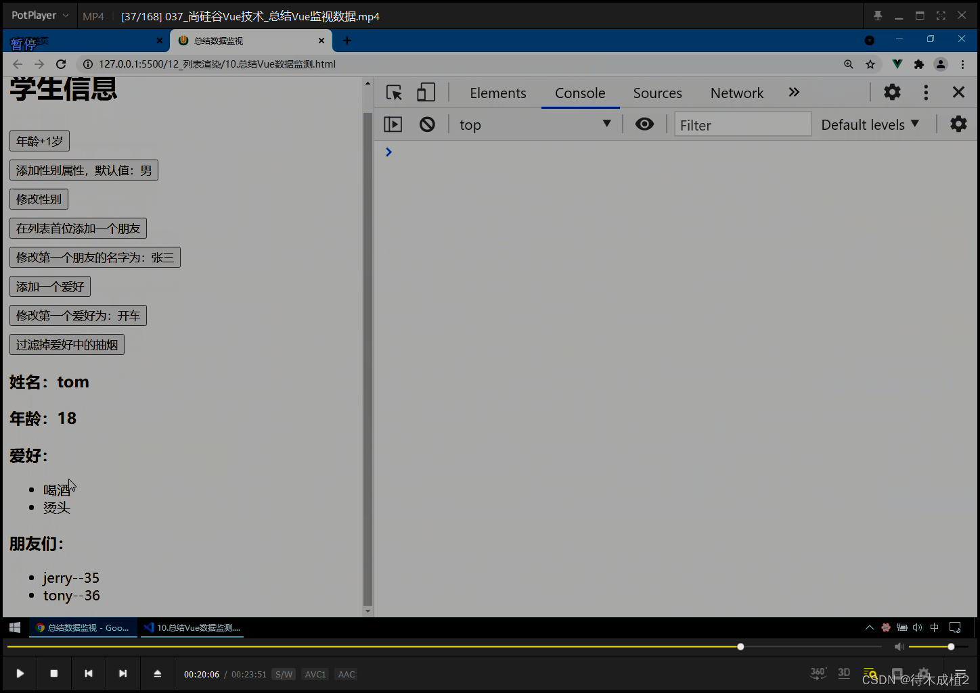Expand more DevTools tabs chevron
This screenshot has height=693, width=980.
(794, 93)
